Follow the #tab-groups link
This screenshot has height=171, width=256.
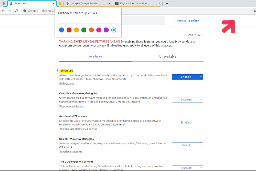[x=67, y=83]
